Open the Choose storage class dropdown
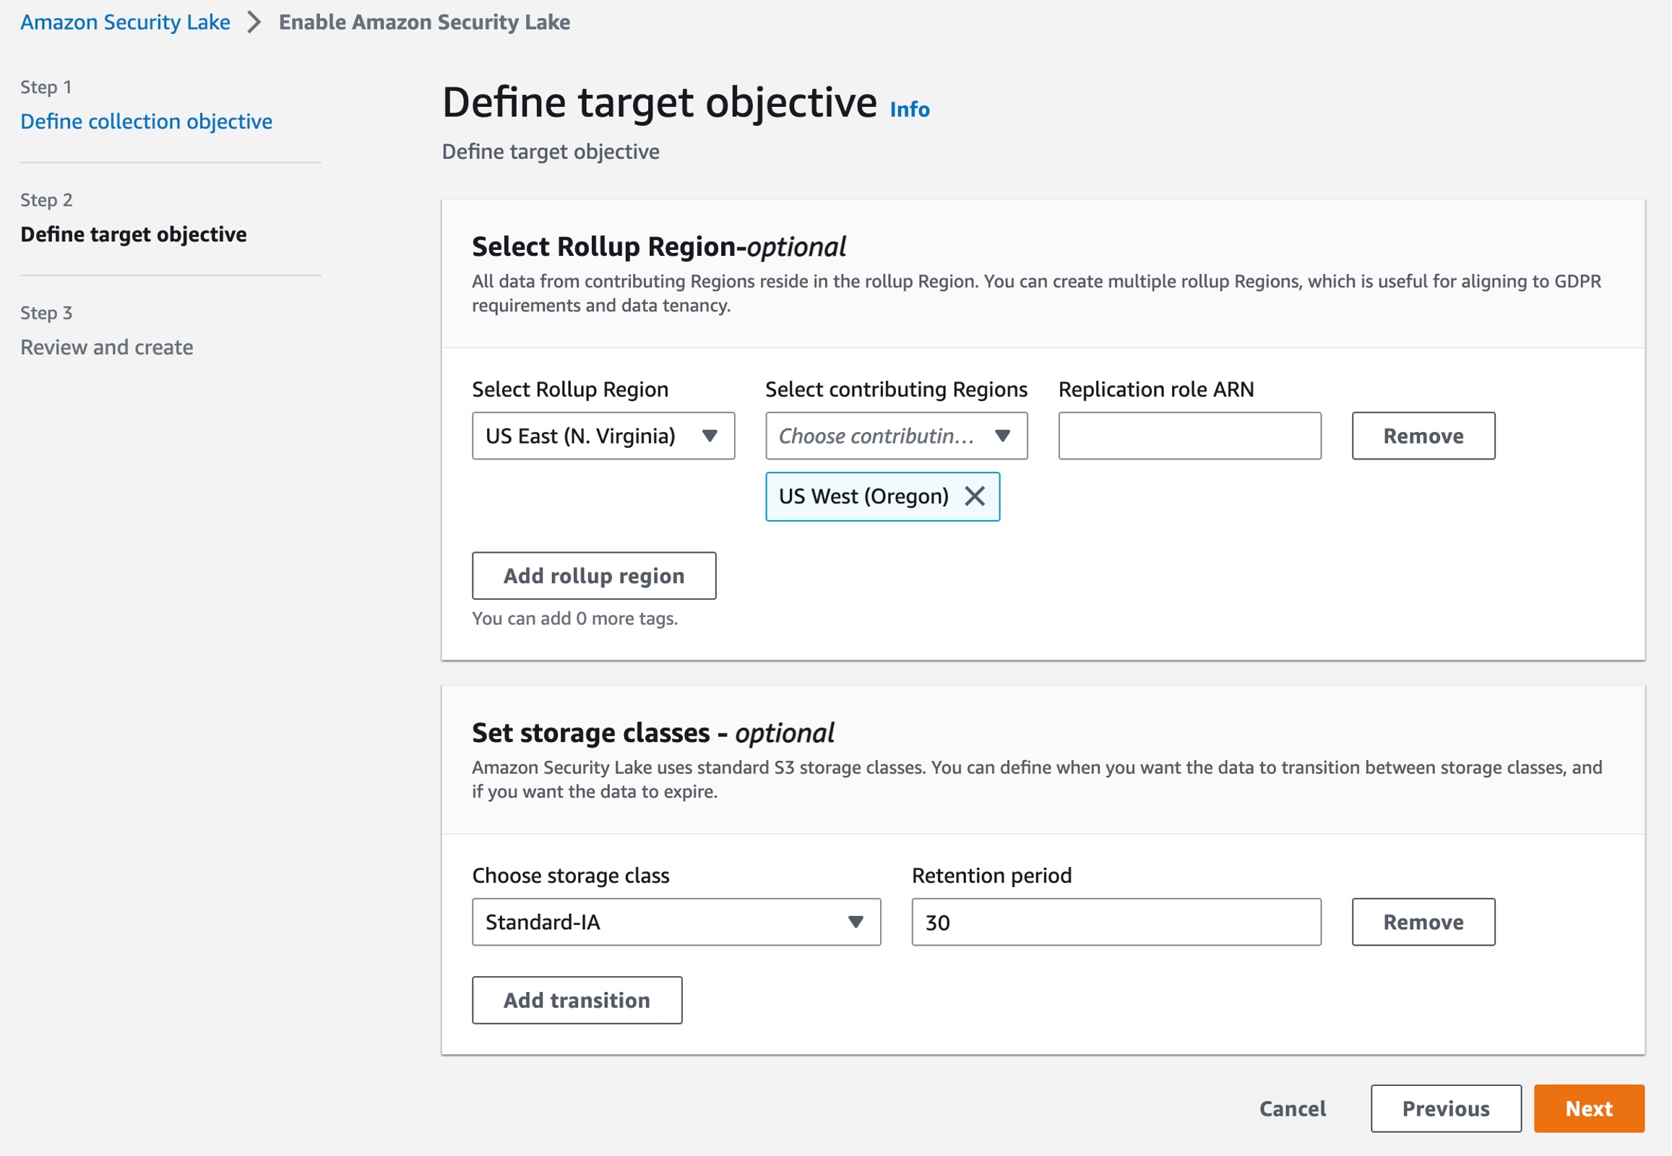 [676, 922]
